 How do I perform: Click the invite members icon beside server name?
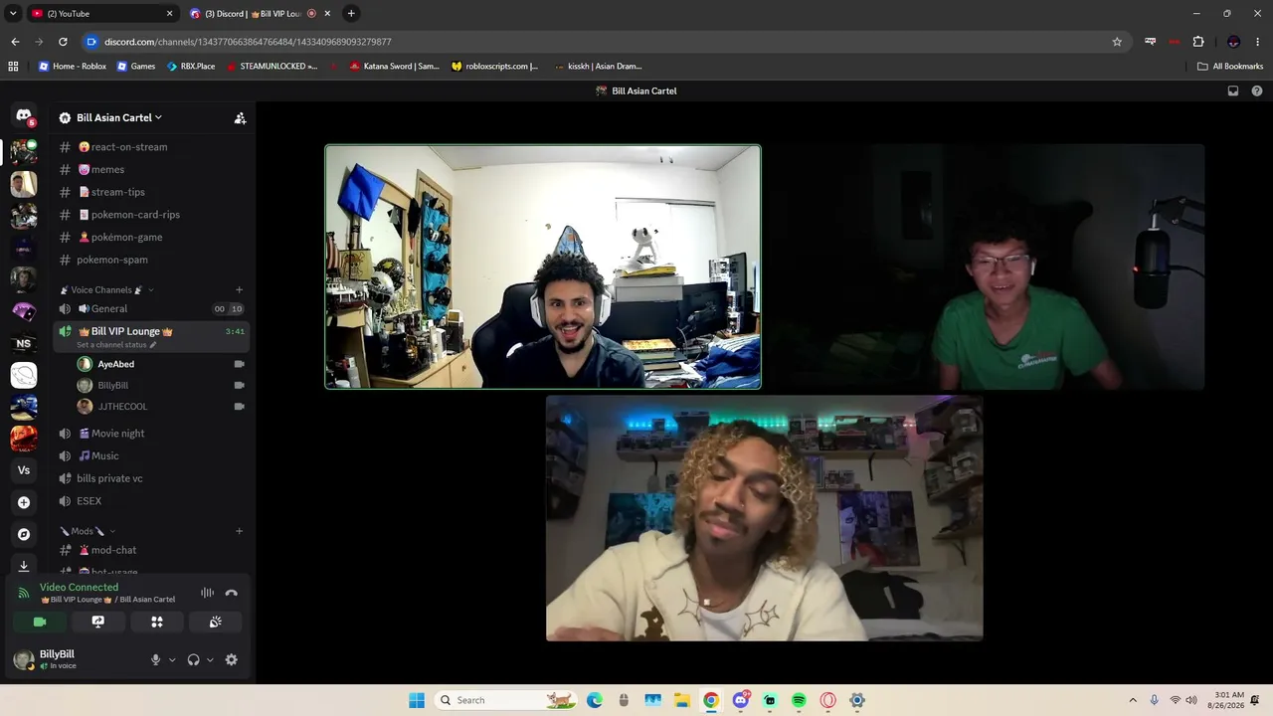click(x=240, y=117)
